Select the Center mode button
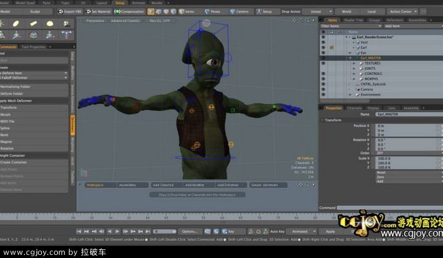Viewport: 443px width, 258px height. 239,12
